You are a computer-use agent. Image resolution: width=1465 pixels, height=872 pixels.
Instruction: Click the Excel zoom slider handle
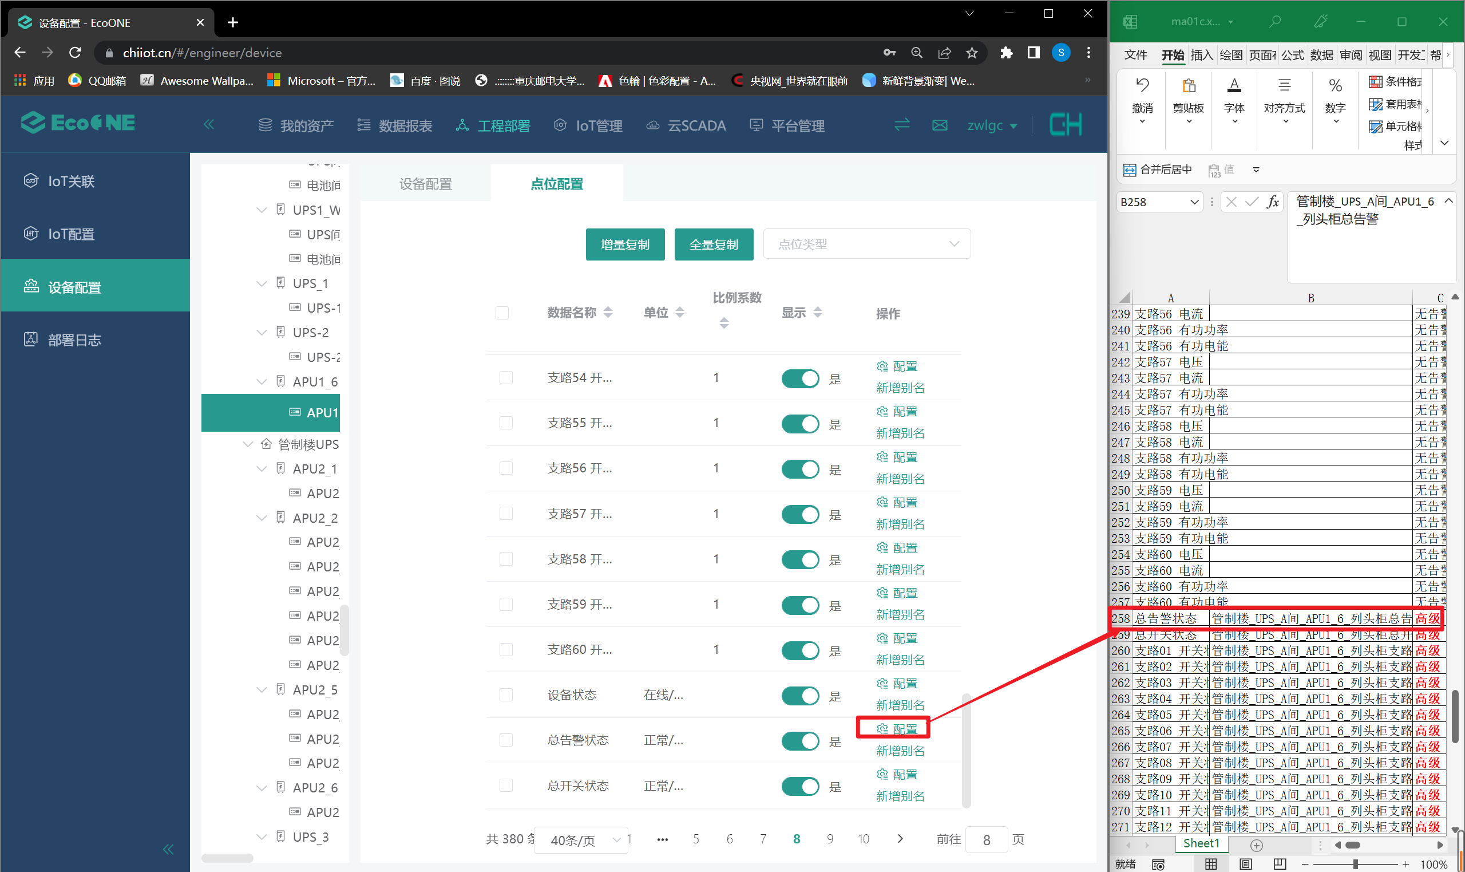[x=1355, y=865]
